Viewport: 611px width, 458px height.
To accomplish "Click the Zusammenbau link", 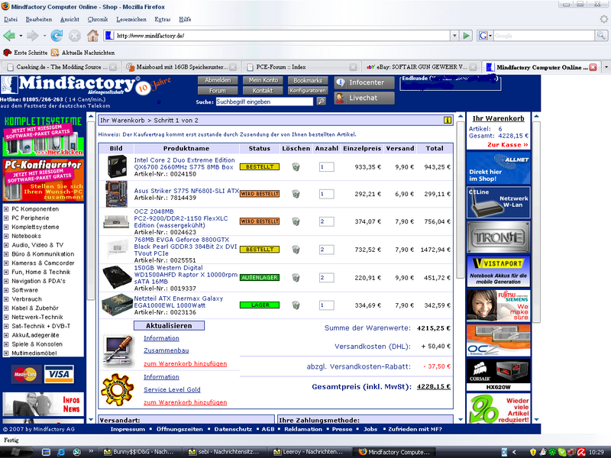I will coord(166,350).
